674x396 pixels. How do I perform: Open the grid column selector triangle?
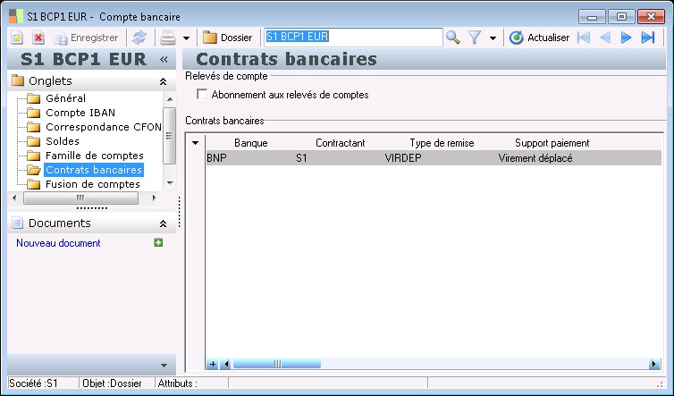(x=195, y=143)
